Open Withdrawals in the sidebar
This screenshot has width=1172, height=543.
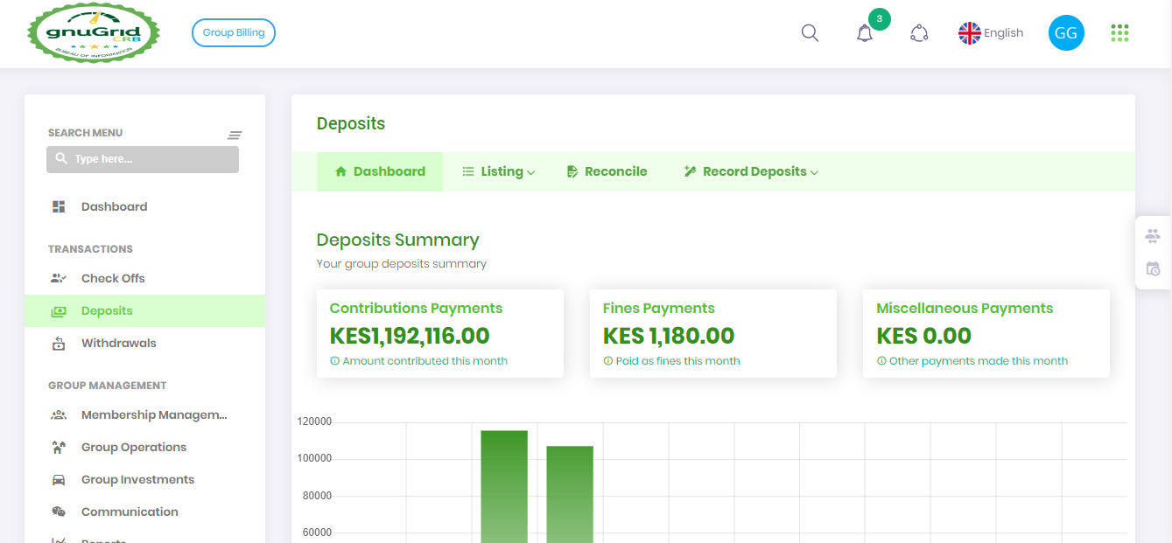(x=118, y=343)
